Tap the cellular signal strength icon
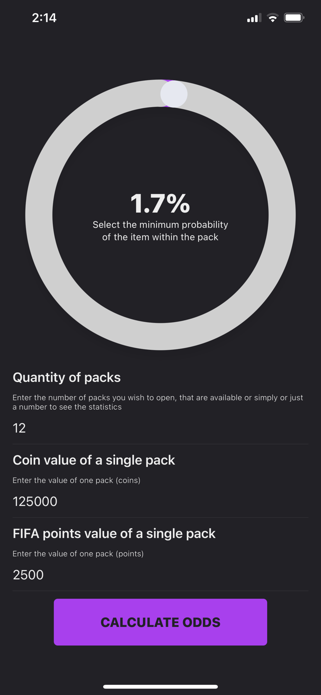 254,18
